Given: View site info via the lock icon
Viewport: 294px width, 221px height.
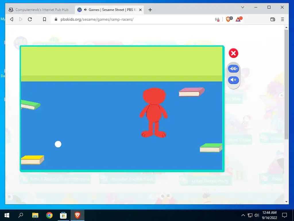Looking at the screenshot, I should pos(56,19).
